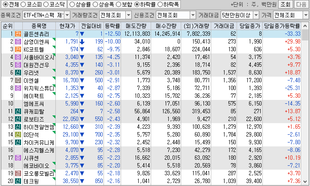Click the 16,700 price of 이엔셀
The height and width of the screenshot is (186, 310).
[70, 81]
